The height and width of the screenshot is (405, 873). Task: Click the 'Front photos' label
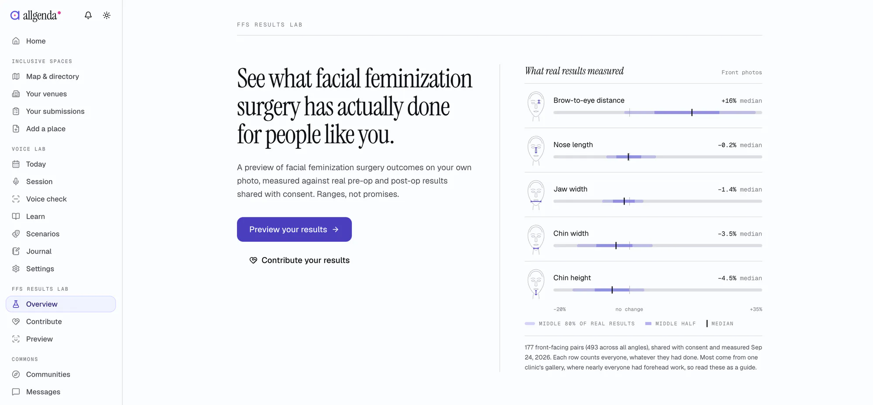pyautogui.click(x=742, y=72)
